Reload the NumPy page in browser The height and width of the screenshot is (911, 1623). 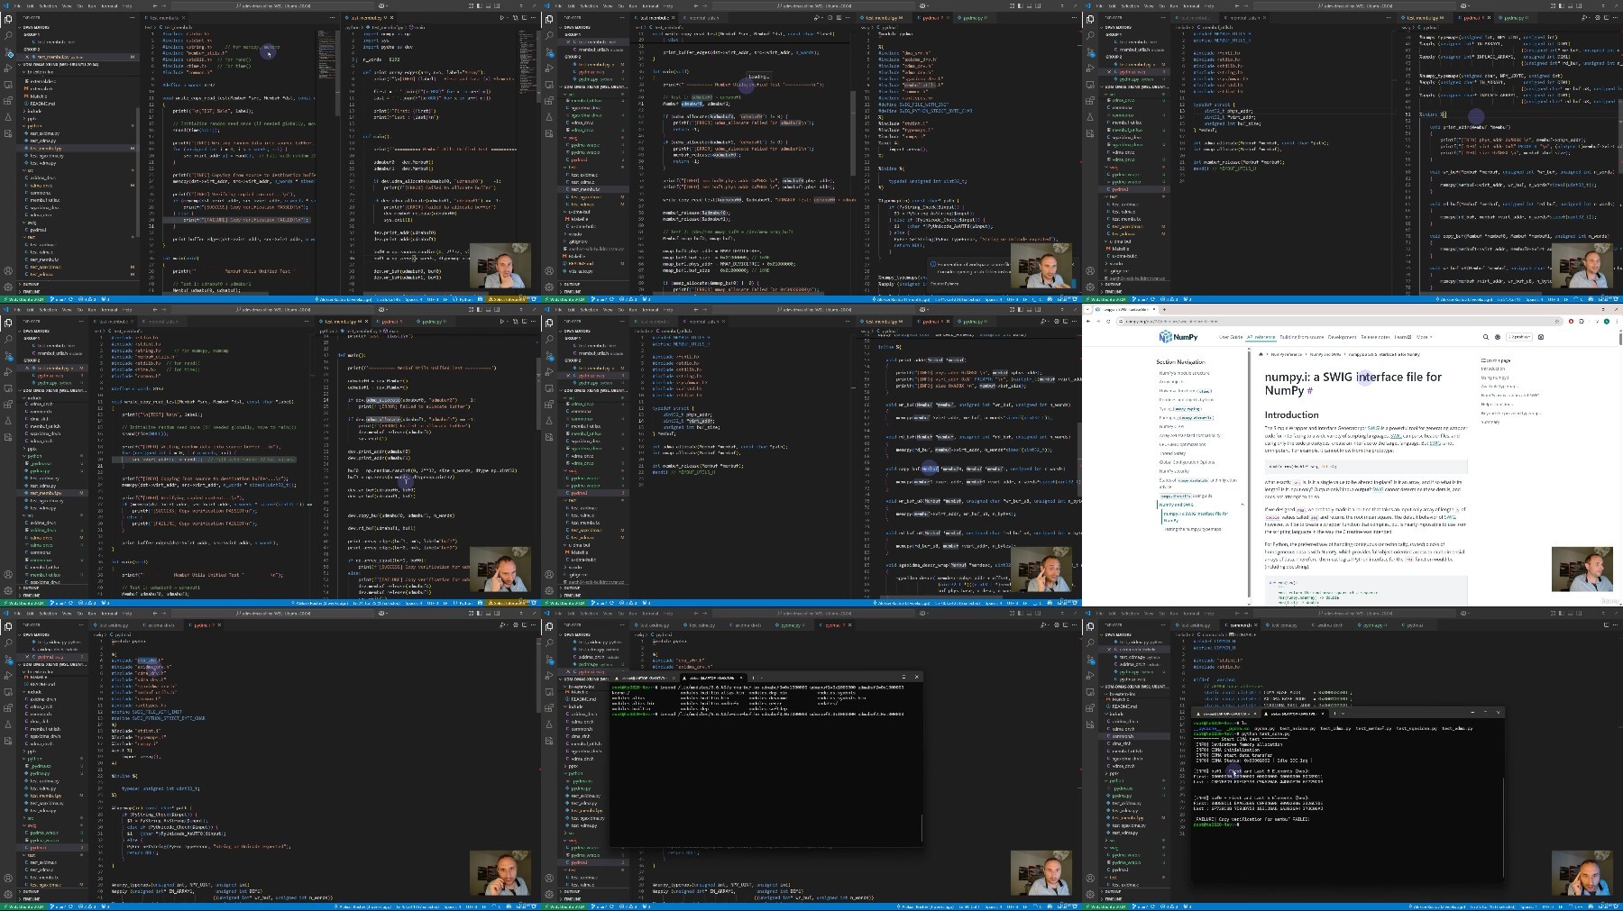(x=1107, y=321)
